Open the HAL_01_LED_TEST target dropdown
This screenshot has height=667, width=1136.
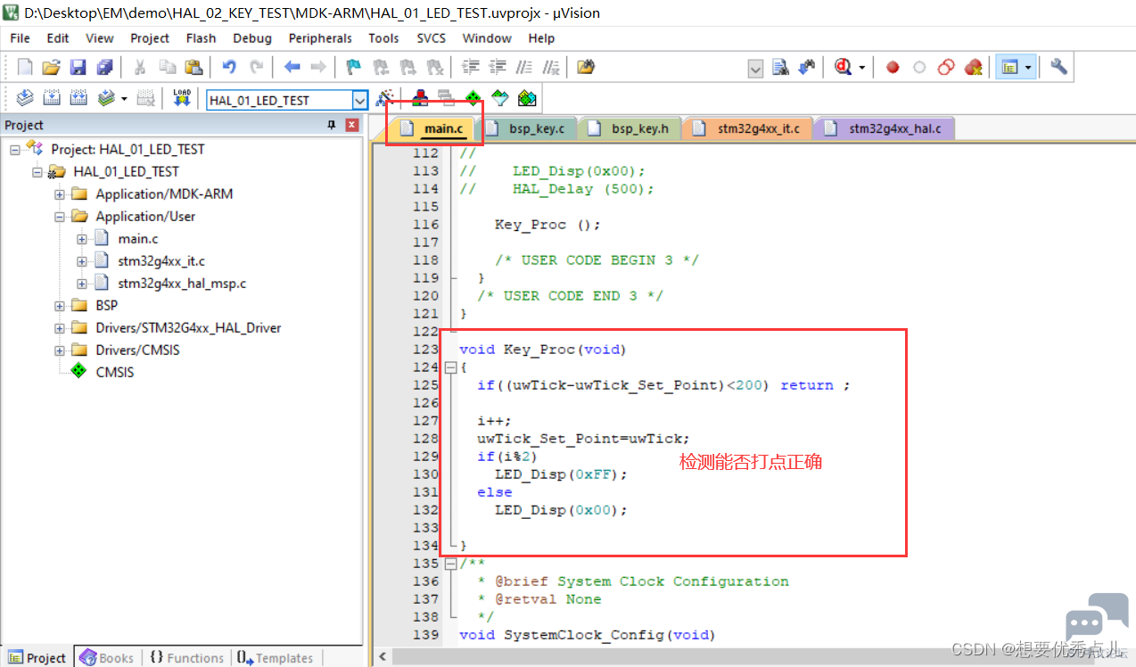359,100
